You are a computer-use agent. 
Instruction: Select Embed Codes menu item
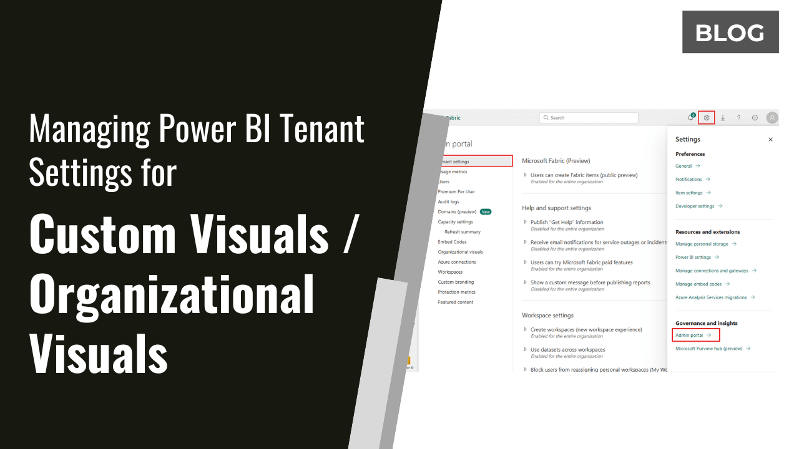(452, 241)
